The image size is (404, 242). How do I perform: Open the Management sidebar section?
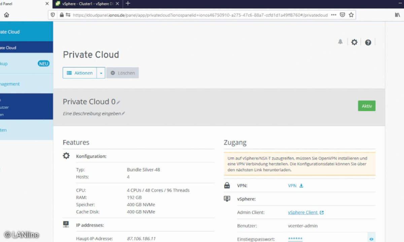click(x=26, y=84)
